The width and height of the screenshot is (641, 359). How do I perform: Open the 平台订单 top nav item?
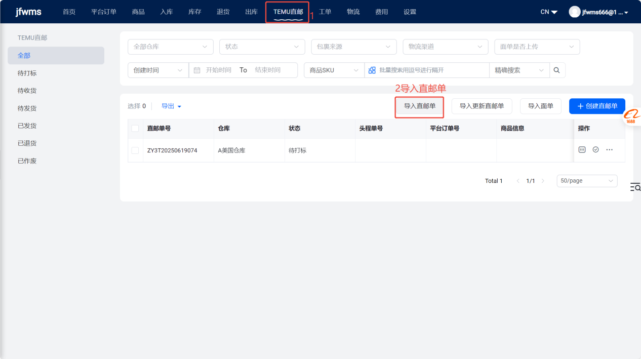pos(104,12)
